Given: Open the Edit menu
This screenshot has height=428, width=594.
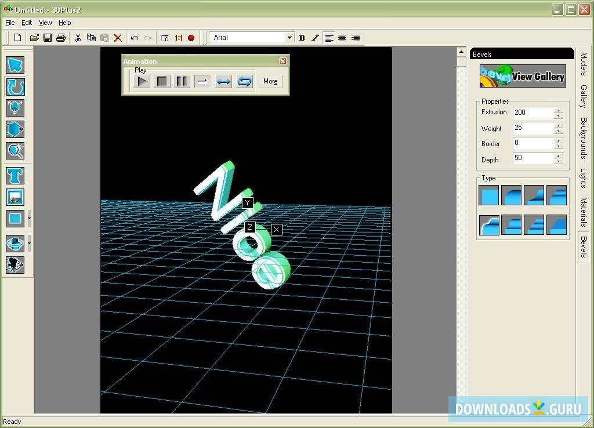Looking at the screenshot, I should point(26,23).
